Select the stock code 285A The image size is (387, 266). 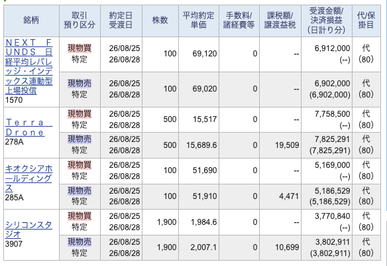pos(15,198)
